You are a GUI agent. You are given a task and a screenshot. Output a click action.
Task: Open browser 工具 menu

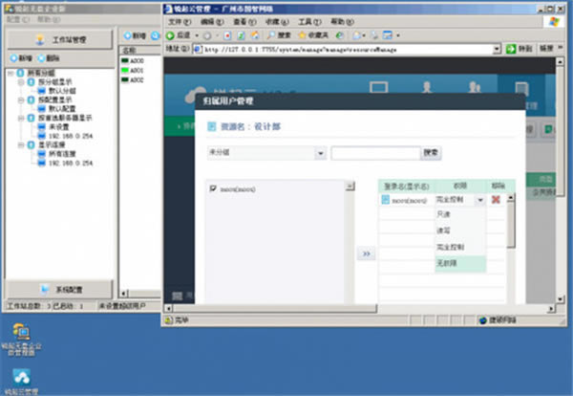[309, 22]
